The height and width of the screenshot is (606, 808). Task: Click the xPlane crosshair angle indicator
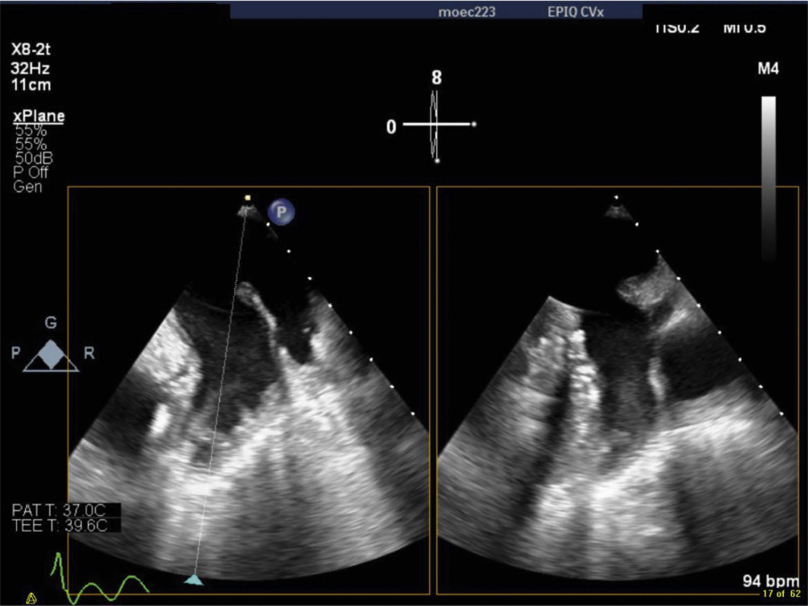(x=436, y=125)
